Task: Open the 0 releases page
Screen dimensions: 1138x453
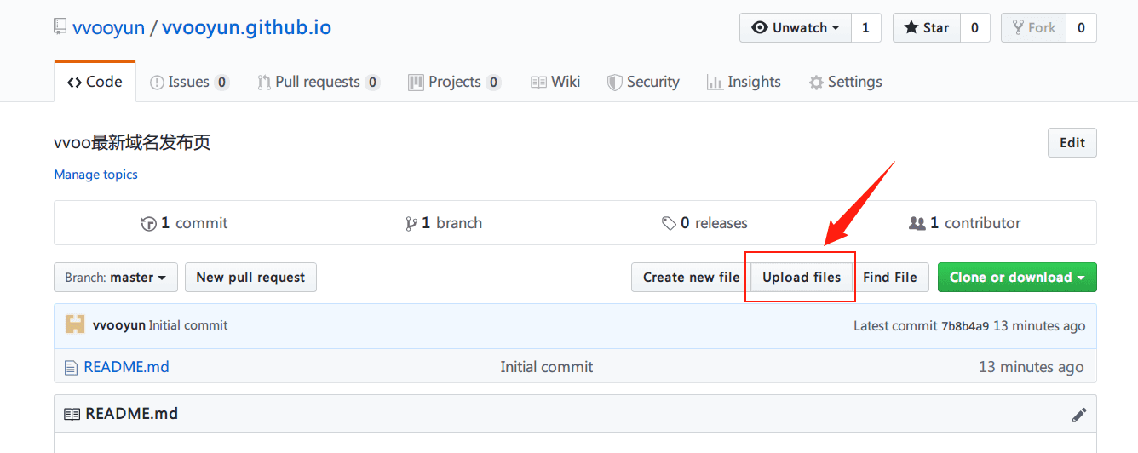Action: tap(704, 223)
